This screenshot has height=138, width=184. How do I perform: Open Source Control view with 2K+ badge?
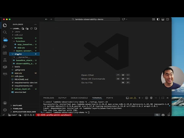coord(5,39)
